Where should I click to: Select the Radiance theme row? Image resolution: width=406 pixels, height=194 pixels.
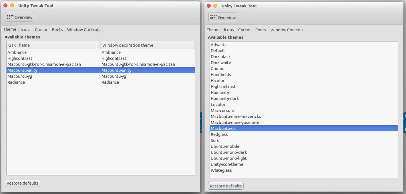coord(16,82)
